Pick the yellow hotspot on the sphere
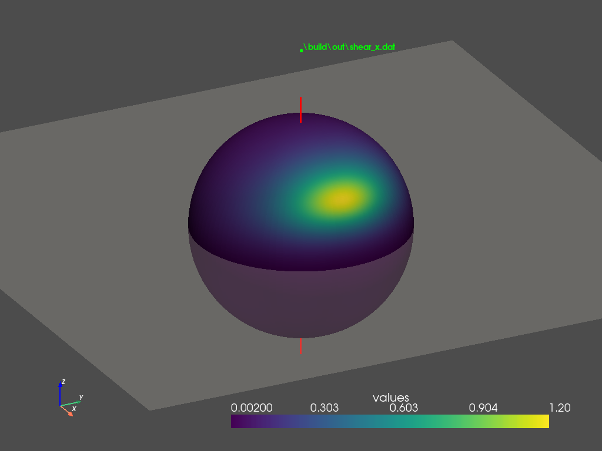The width and height of the screenshot is (602, 451). pos(340,198)
